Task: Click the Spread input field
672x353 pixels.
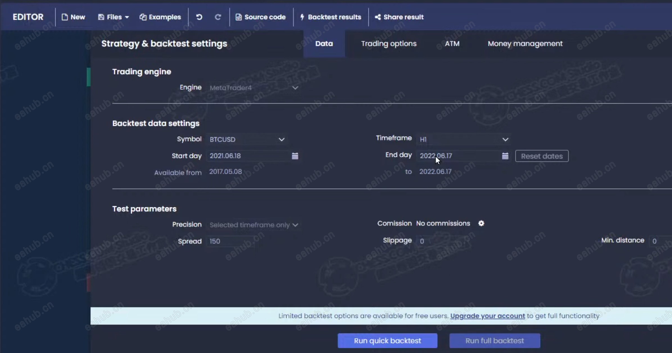Action: (230, 241)
